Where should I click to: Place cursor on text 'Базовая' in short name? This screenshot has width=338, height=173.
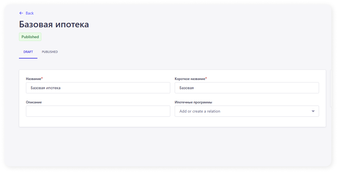point(186,88)
